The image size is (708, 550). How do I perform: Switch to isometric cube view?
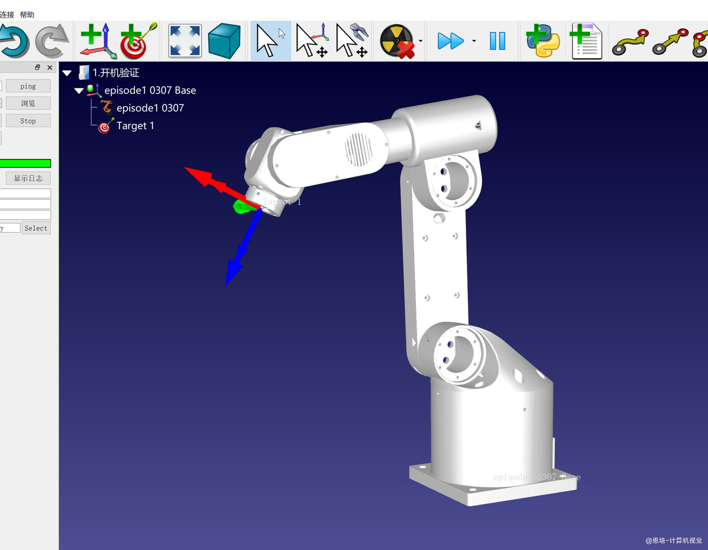(224, 41)
